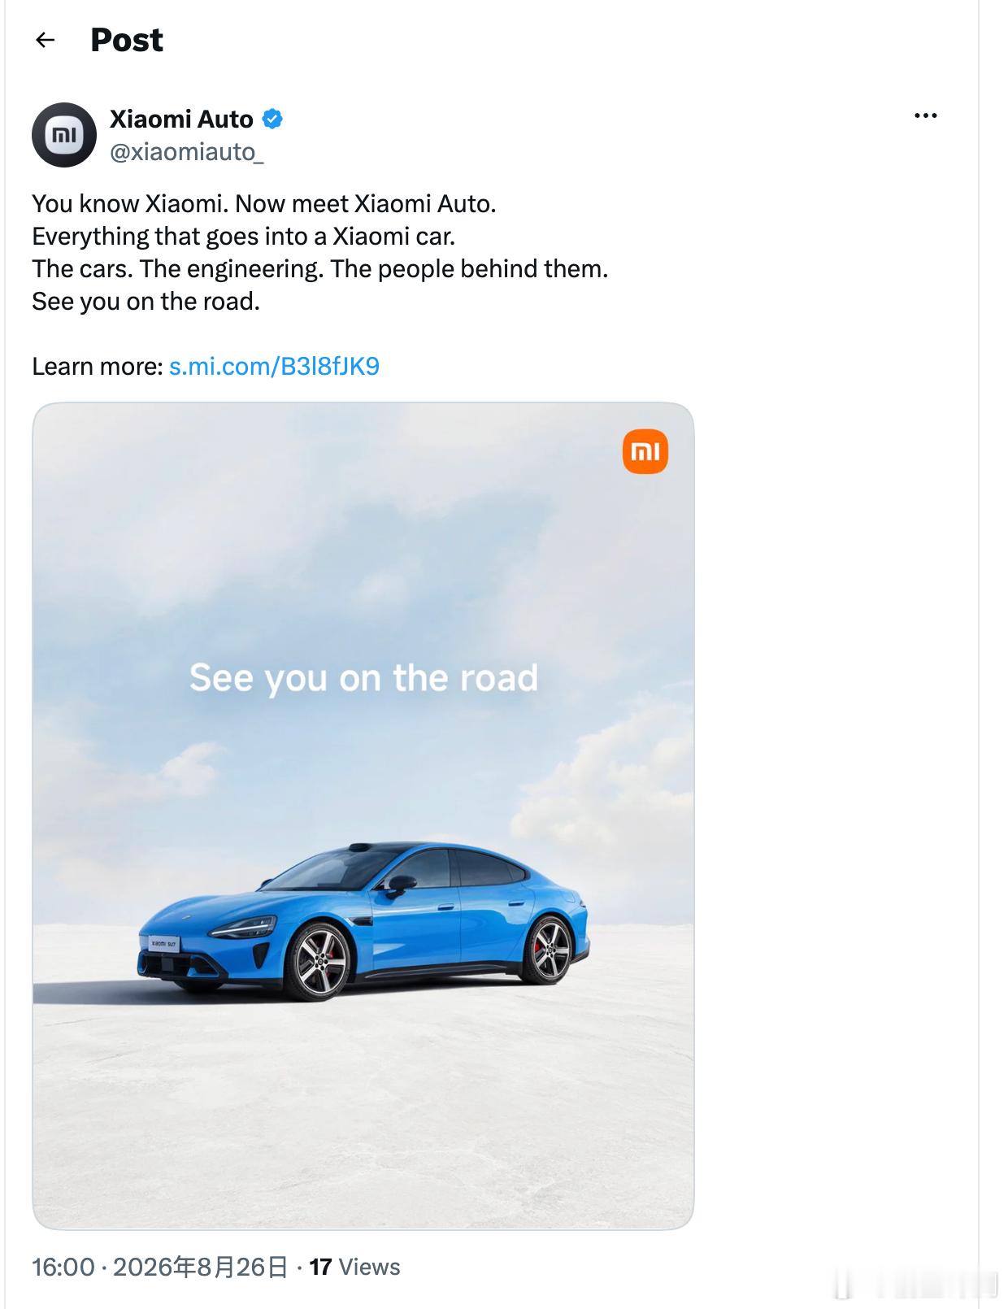Open the Xiaomi Auto display name
Screen dimensions: 1008x1309
click(181, 120)
